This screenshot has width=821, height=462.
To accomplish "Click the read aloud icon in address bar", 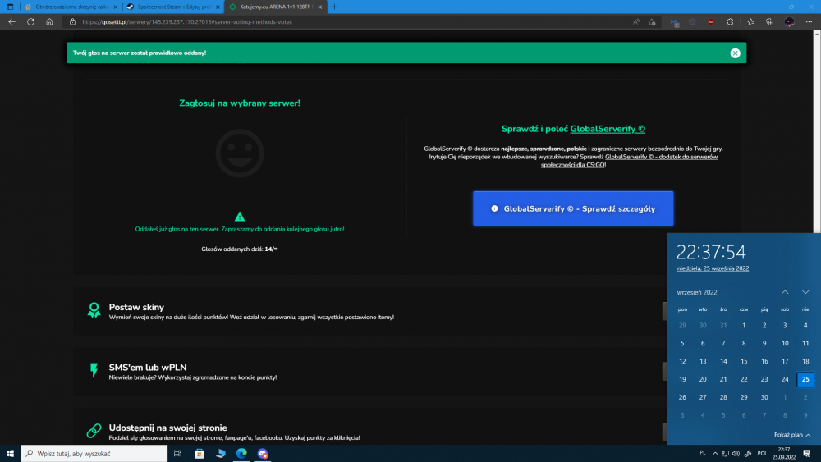I will (635, 22).
